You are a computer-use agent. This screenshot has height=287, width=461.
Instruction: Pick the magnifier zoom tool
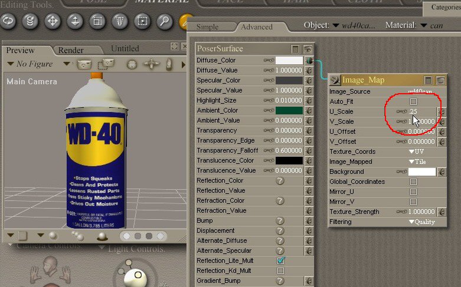165,21
